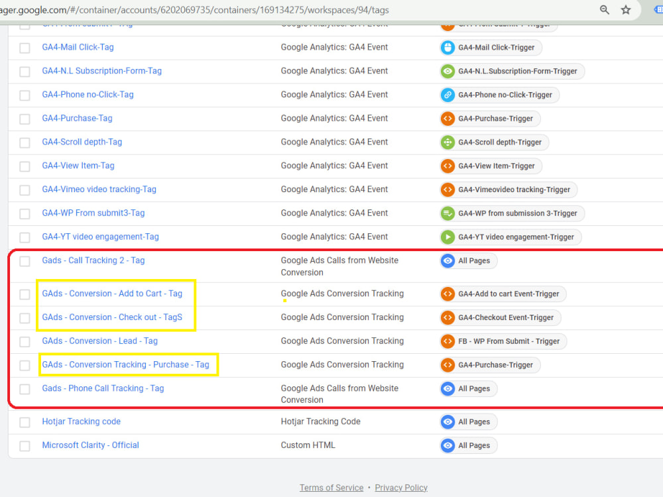Click the FB - WP From Submit trigger icon
The width and height of the screenshot is (663, 497).
(448, 341)
